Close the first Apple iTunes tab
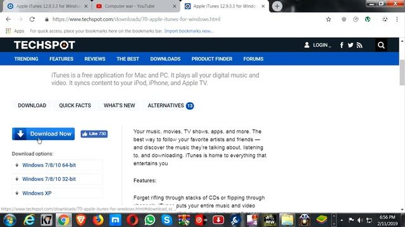The width and height of the screenshot is (405, 227). click(86, 6)
